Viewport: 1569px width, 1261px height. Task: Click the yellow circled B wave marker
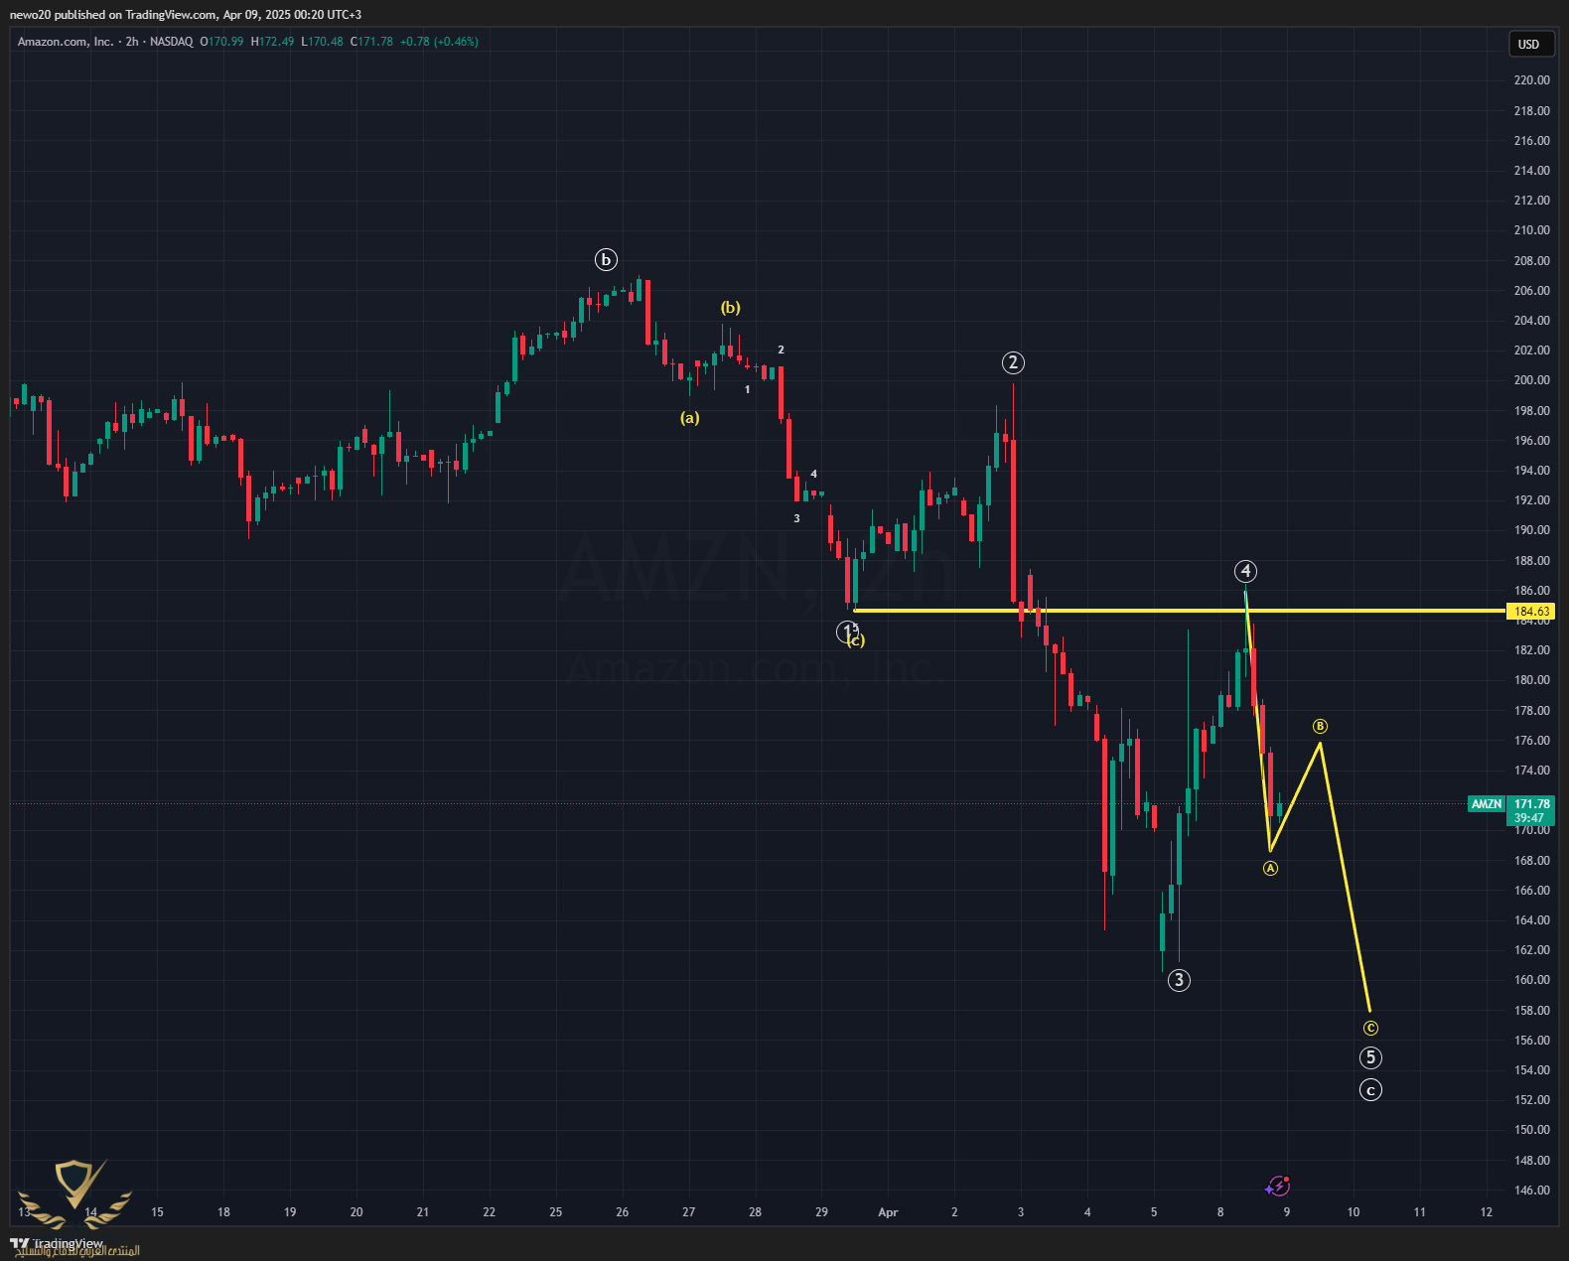click(x=1320, y=726)
